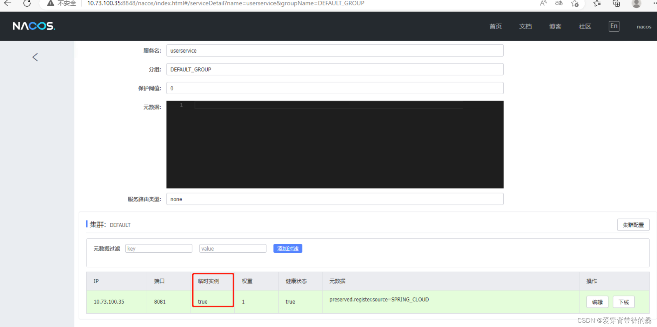The image size is (657, 327).
Task: Click the metadata filter key input
Action: [x=159, y=248]
